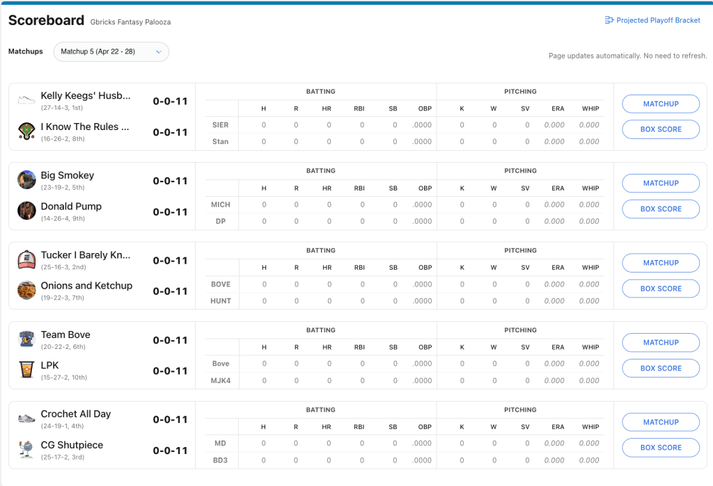The width and height of the screenshot is (713, 486).
Task: Open Onions and Ketchup team avatar
Action: point(26,290)
